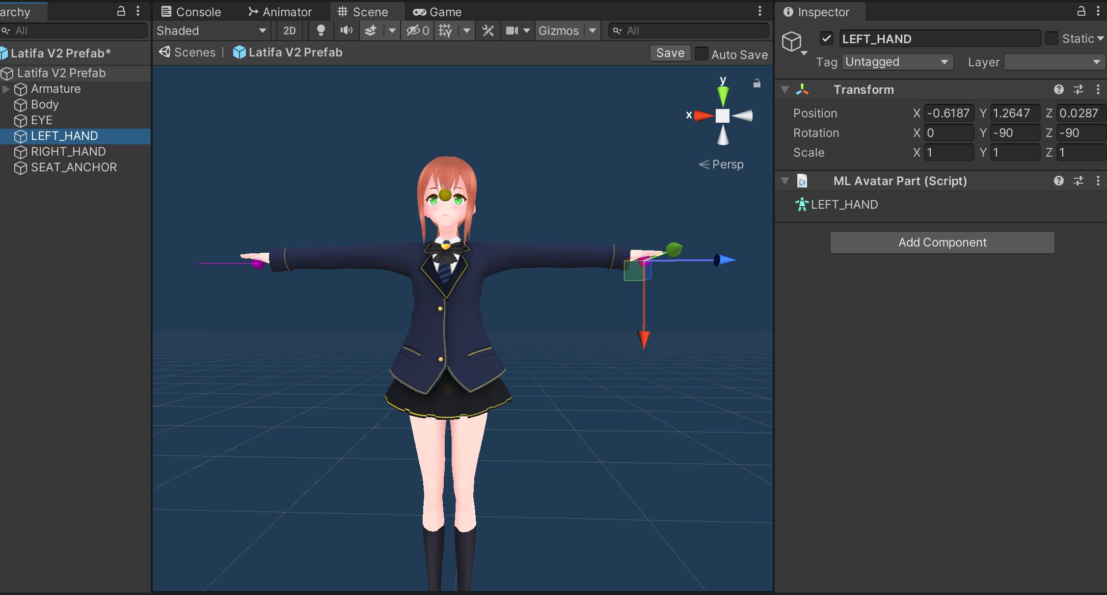Switch to the Console tab
This screenshot has height=595, width=1107.
191,12
